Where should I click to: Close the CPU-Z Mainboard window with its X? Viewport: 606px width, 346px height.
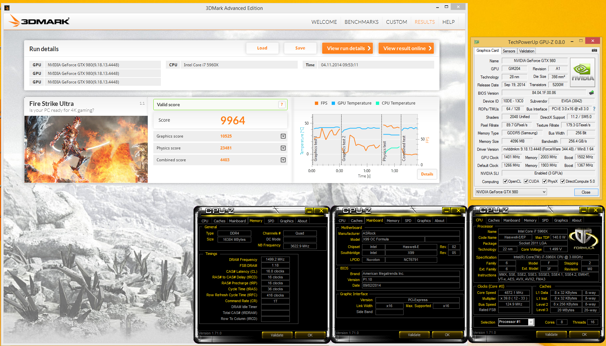(458, 210)
